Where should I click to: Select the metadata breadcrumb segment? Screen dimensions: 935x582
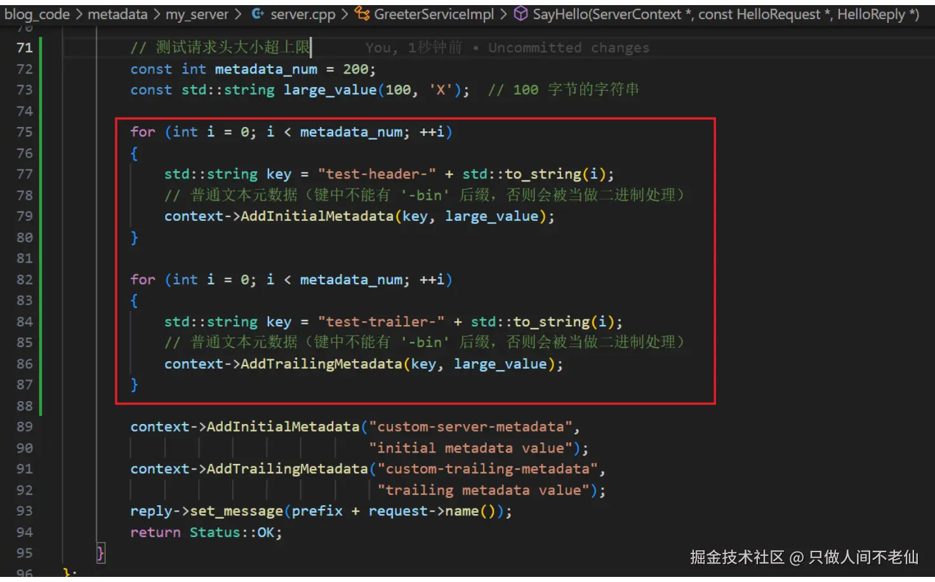coord(117,14)
